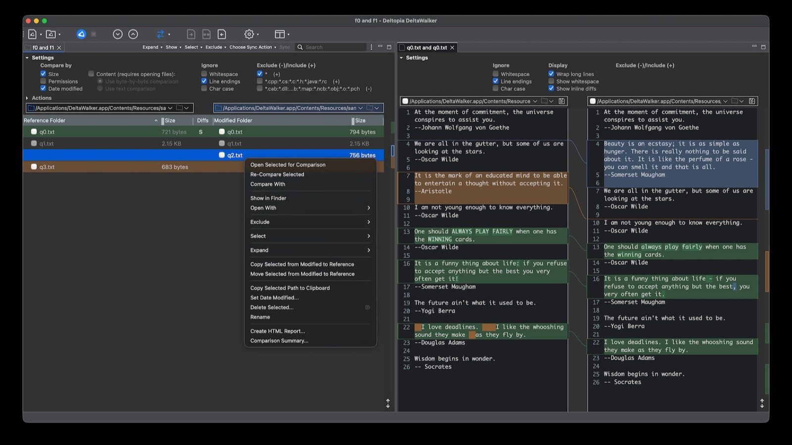Choose Open Selected for Comparison
This screenshot has height=445, width=792.
pyautogui.click(x=310, y=165)
